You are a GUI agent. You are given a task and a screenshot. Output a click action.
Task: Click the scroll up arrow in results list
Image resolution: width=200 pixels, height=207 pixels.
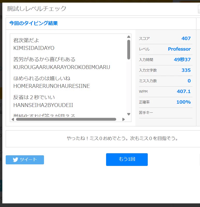coord(129,37)
